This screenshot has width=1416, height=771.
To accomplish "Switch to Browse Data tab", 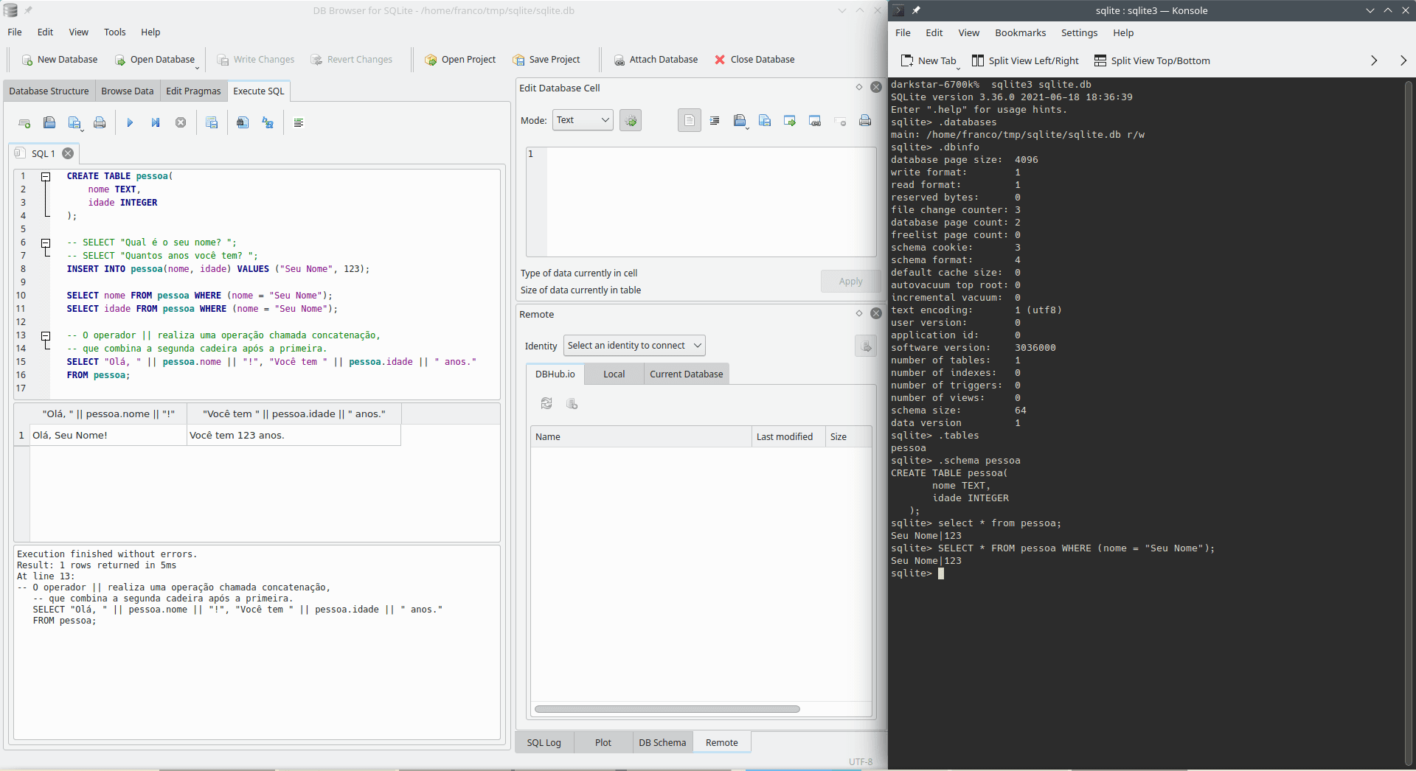I will [128, 91].
